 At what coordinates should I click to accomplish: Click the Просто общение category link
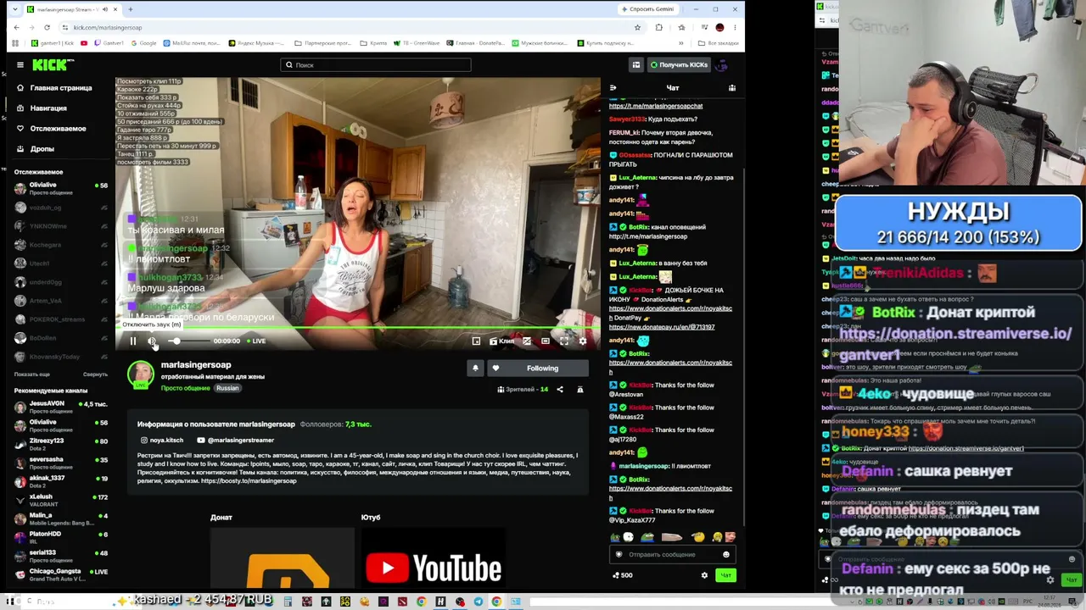[185, 388]
